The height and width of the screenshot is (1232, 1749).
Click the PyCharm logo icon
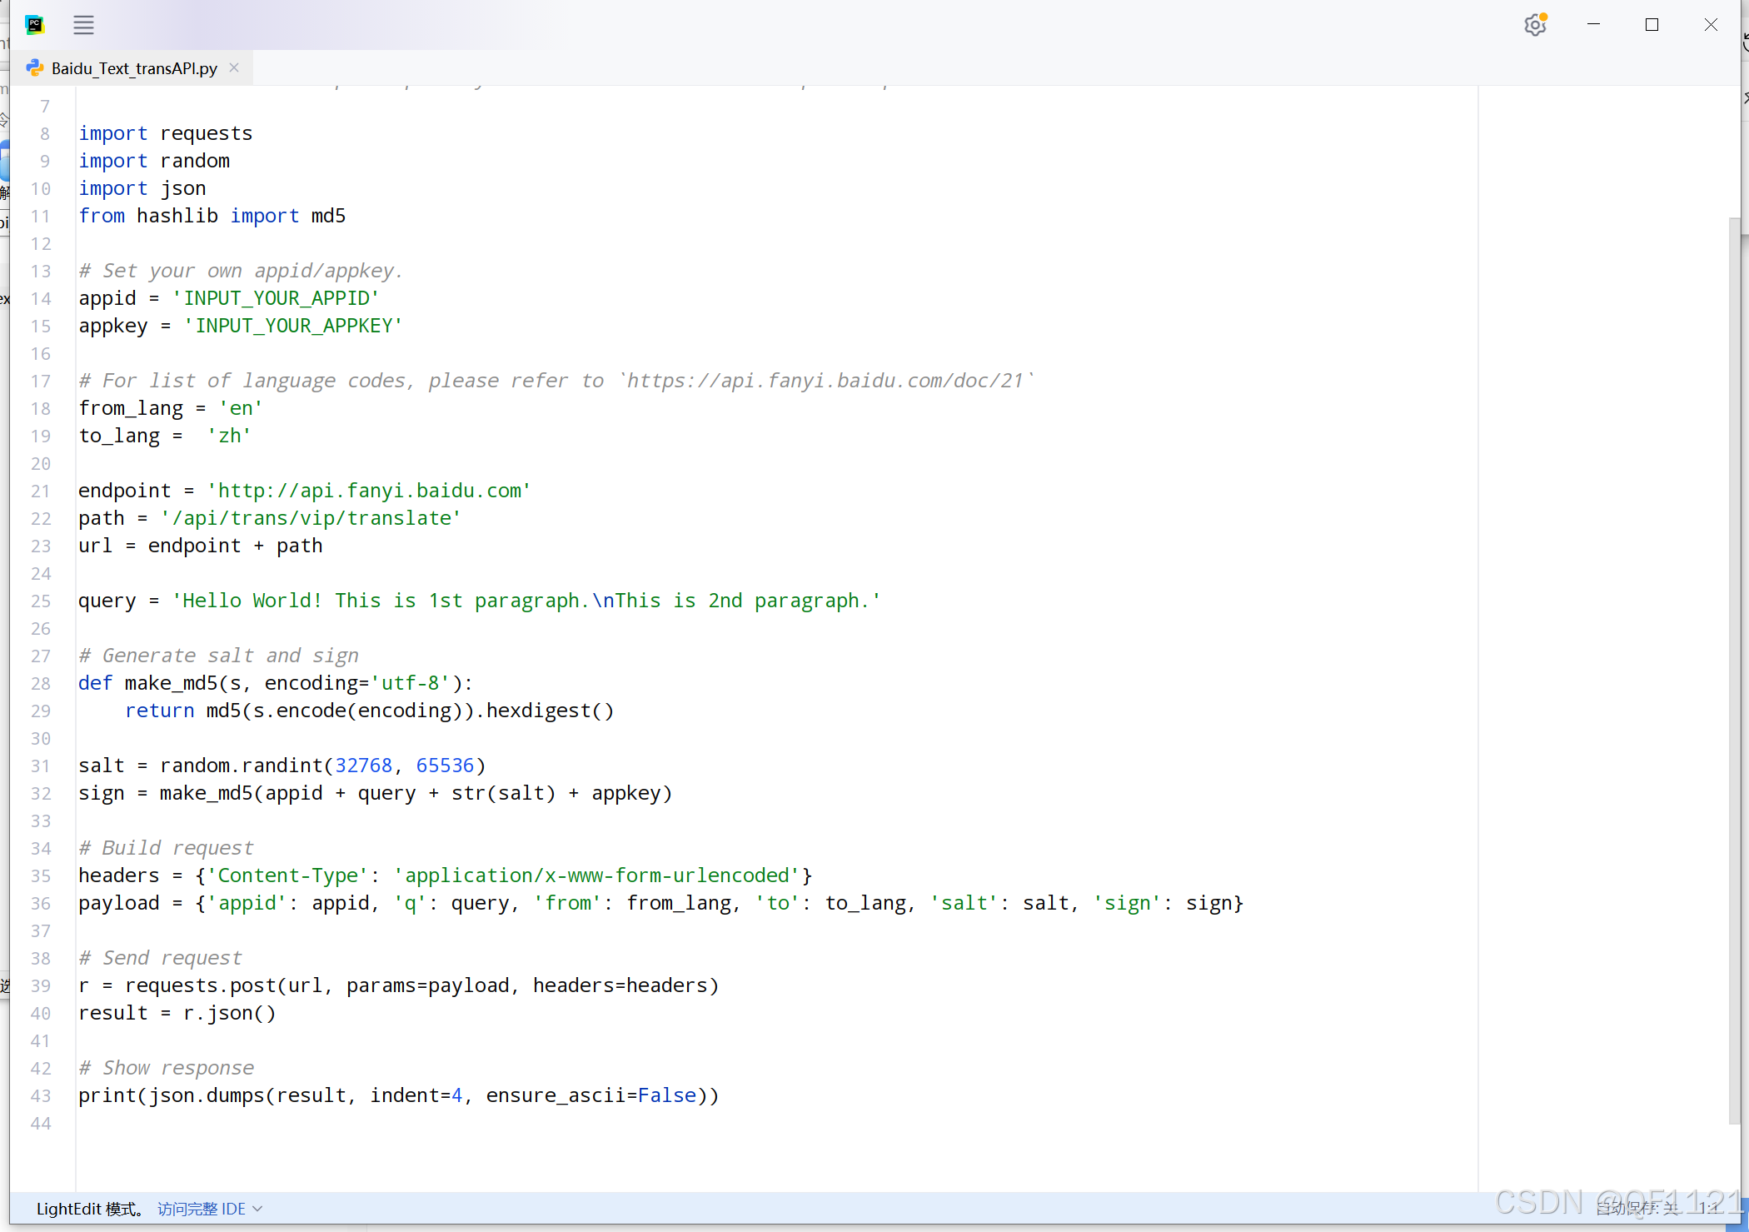(x=34, y=25)
